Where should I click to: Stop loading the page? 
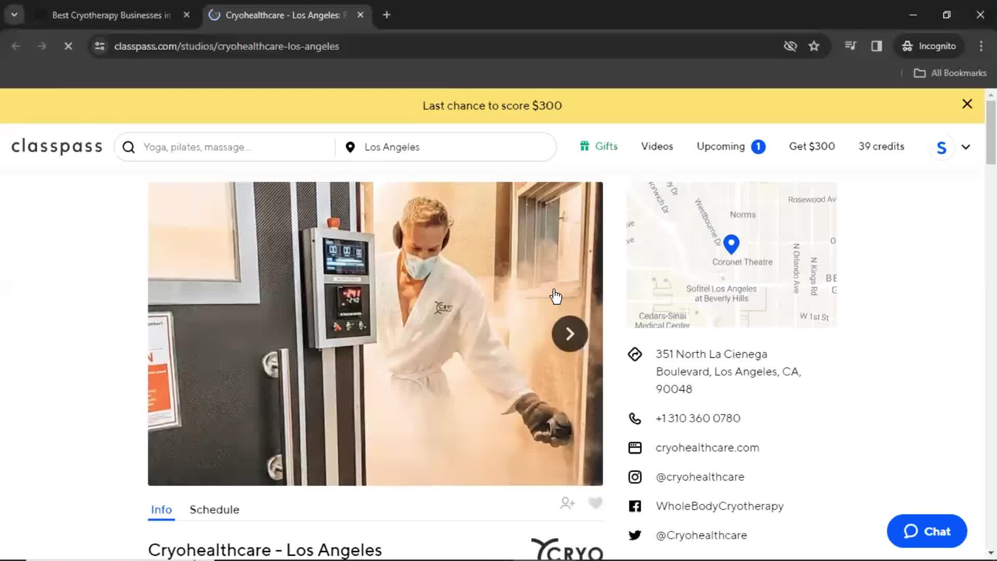(x=68, y=46)
